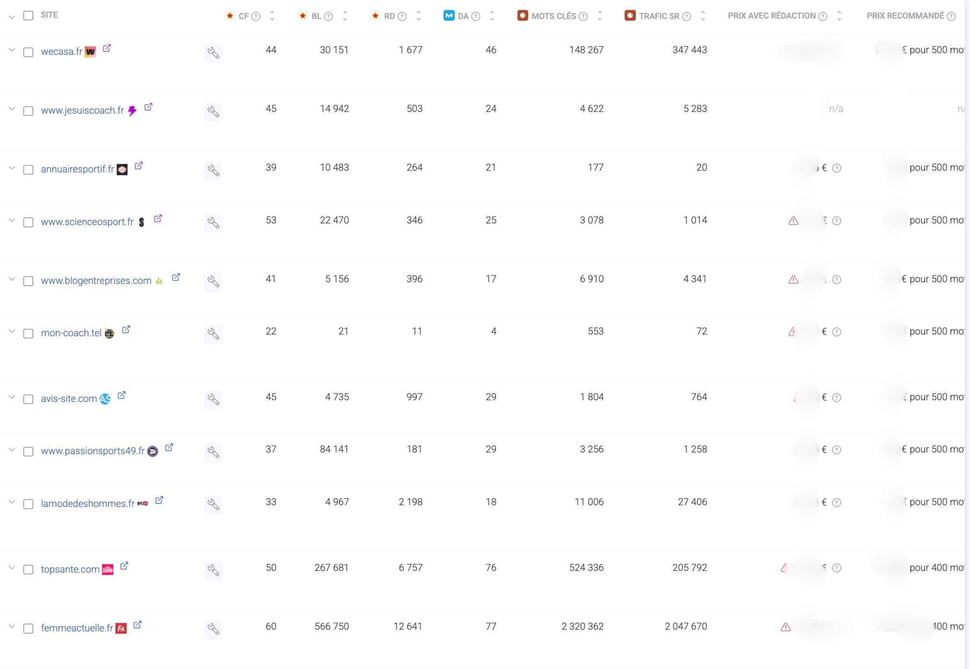Open the www.scienceosport.fr link
Image resolution: width=970 pixels, height=669 pixels.
(x=87, y=222)
